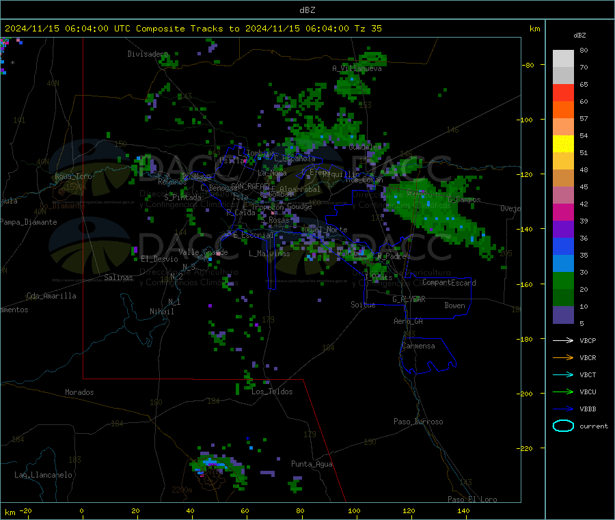615x520 pixels.
Task: Click the 'Bowen' map label
Action: point(454,305)
